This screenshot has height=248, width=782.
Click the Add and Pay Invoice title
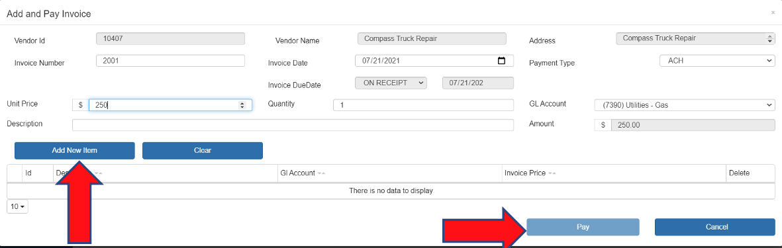(x=49, y=14)
